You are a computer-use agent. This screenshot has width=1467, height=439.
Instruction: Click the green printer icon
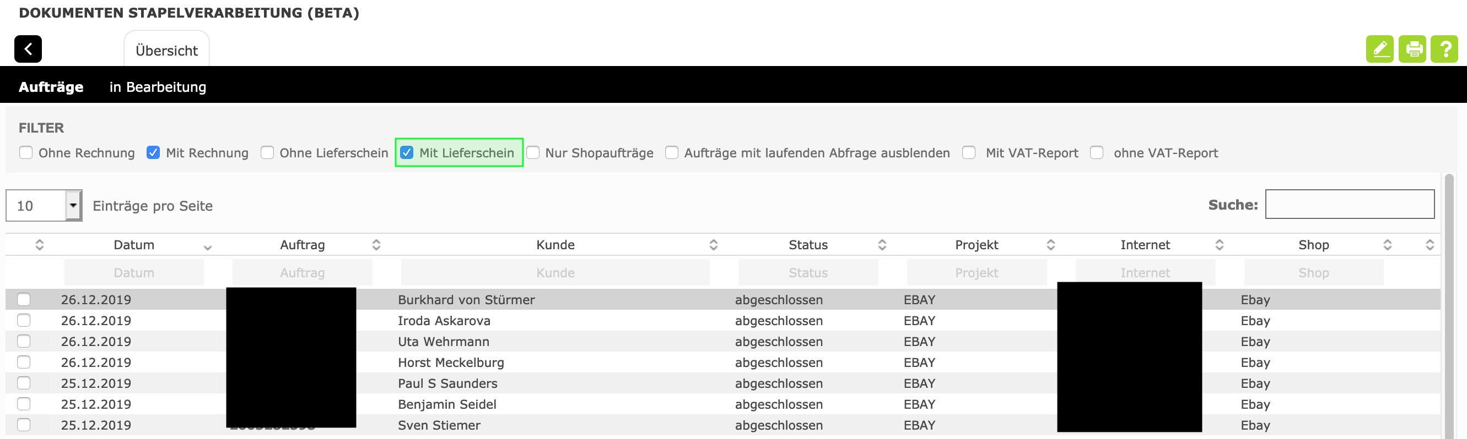click(x=1412, y=49)
